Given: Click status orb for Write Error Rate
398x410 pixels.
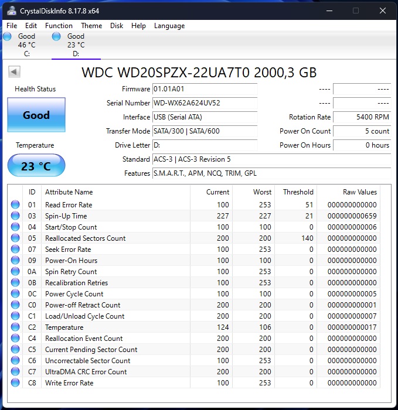Looking at the screenshot, I should (15, 382).
